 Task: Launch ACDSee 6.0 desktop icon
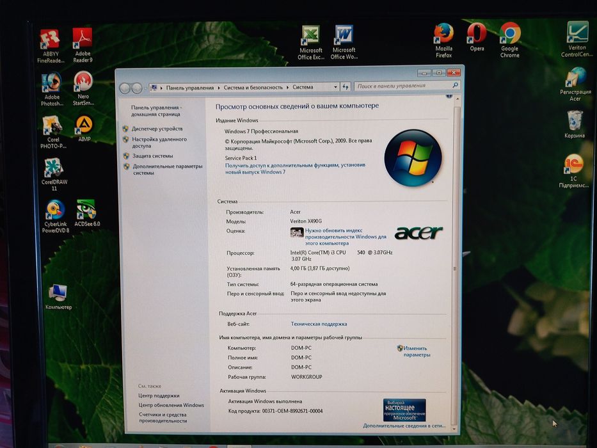[87, 213]
